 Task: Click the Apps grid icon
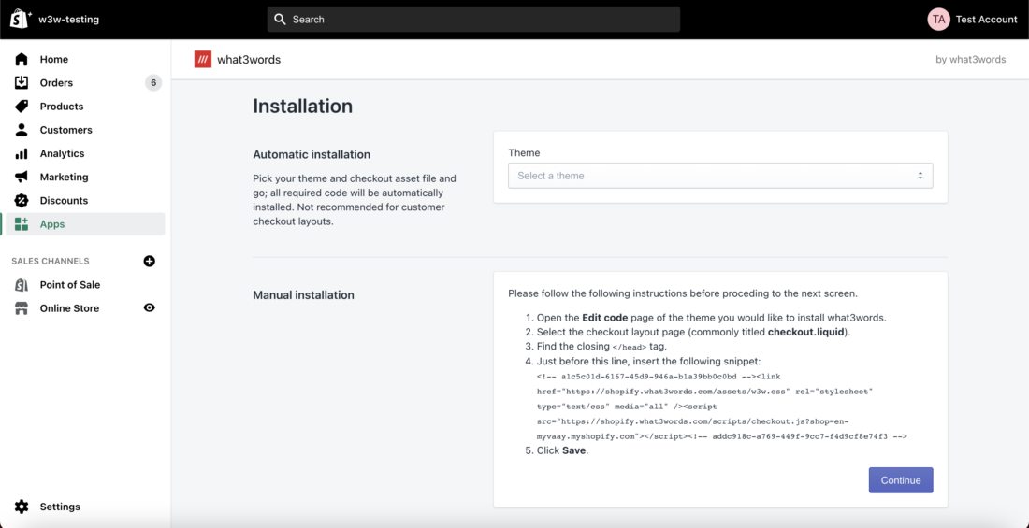pyautogui.click(x=22, y=224)
